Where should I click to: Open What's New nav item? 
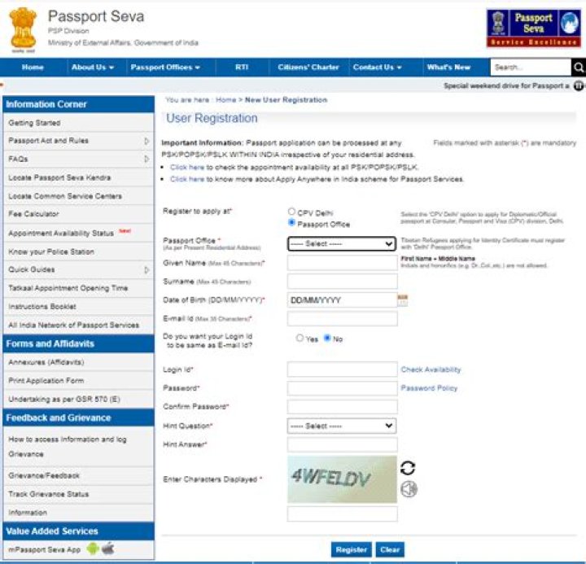click(448, 68)
